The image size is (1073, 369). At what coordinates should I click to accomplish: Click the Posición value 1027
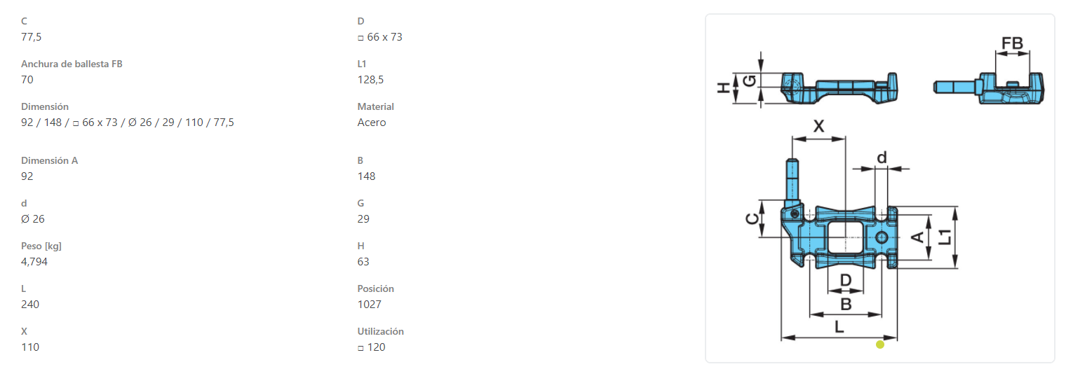pos(369,305)
